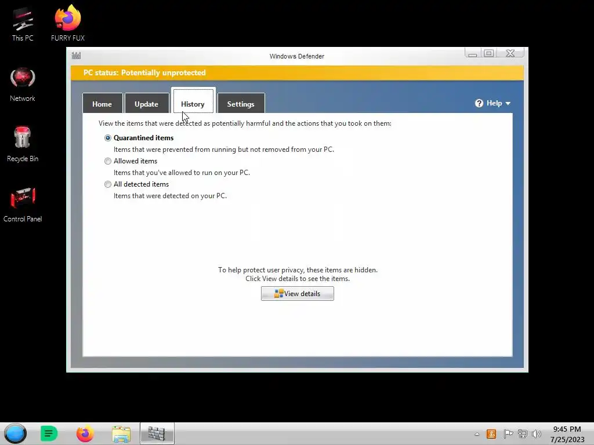Screen dimensions: 594x445
Task: Click the 'PC status: Potentially unprotected' text
Action: coord(144,72)
